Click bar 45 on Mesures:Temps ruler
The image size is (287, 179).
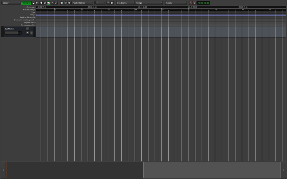(x=83, y=10)
